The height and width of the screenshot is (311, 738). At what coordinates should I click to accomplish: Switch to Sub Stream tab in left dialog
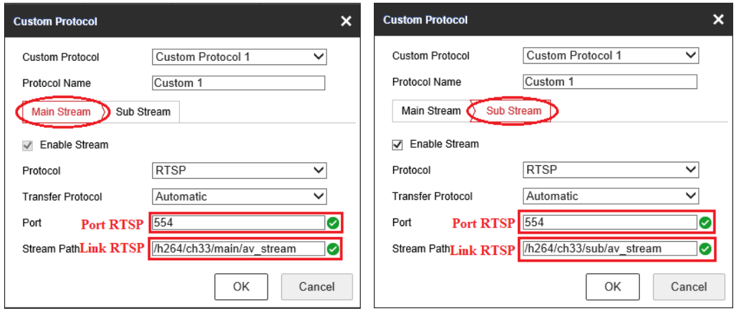pos(143,112)
